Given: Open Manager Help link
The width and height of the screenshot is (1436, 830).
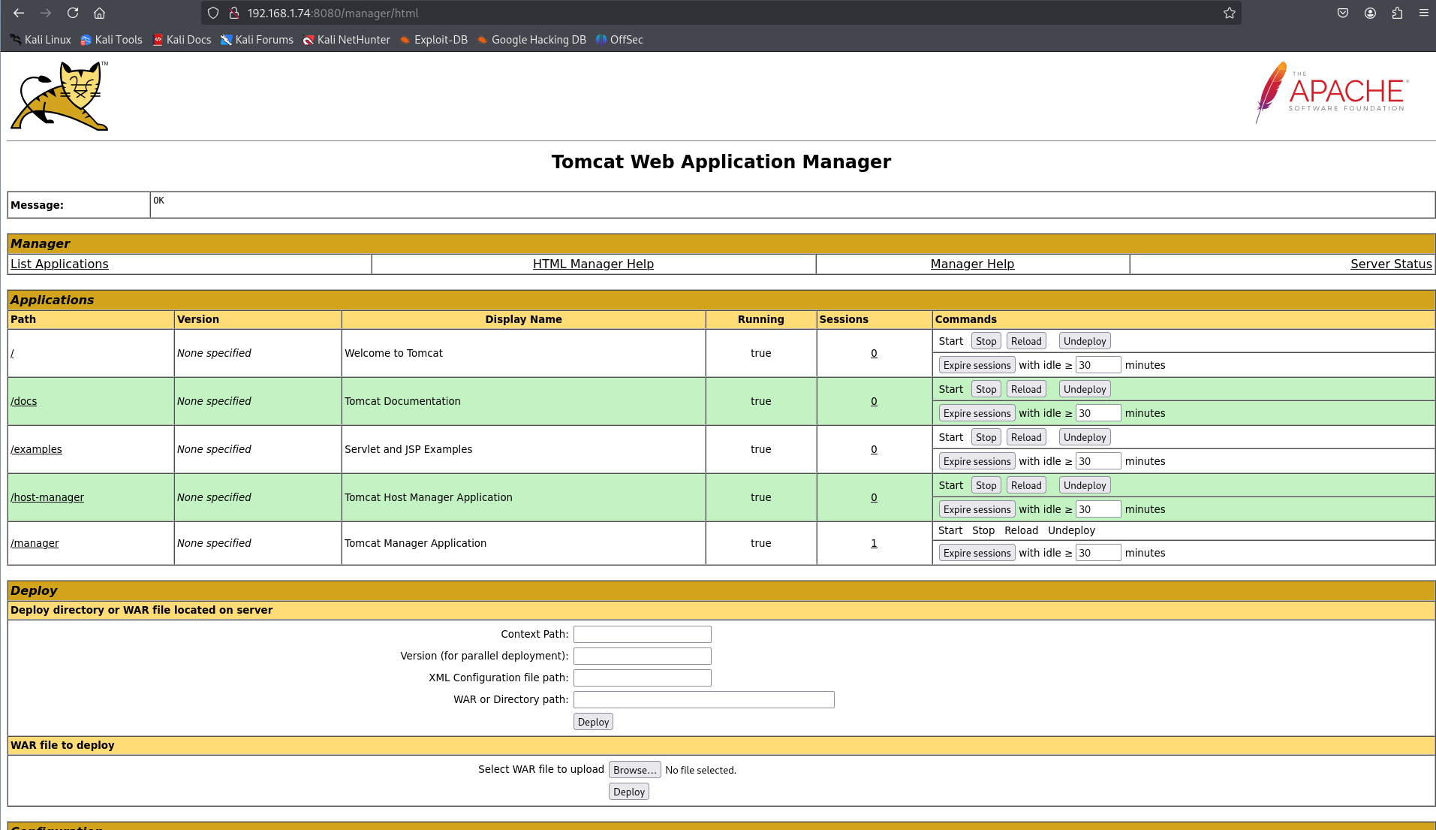Looking at the screenshot, I should (972, 264).
